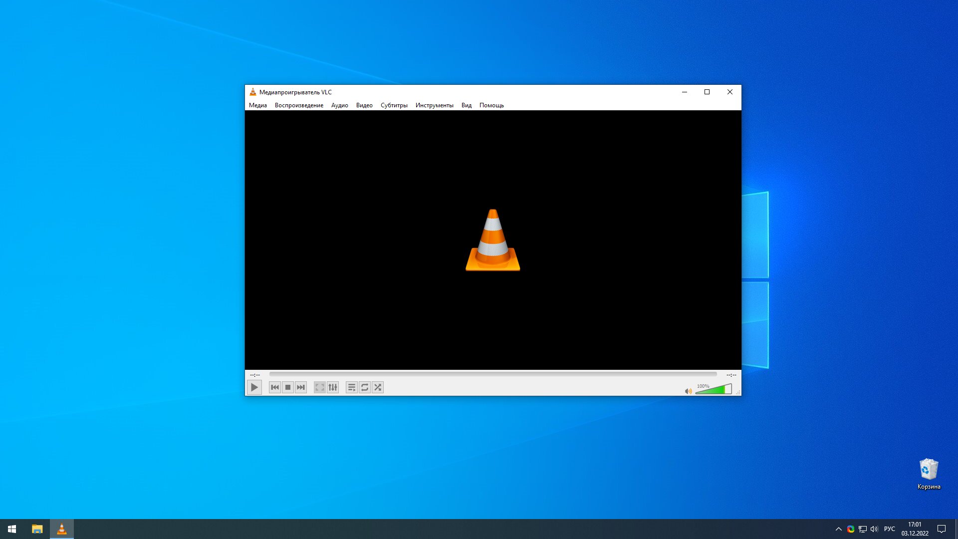Open the Помощь menu
Screen dimensions: 958x539
tap(491, 105)
